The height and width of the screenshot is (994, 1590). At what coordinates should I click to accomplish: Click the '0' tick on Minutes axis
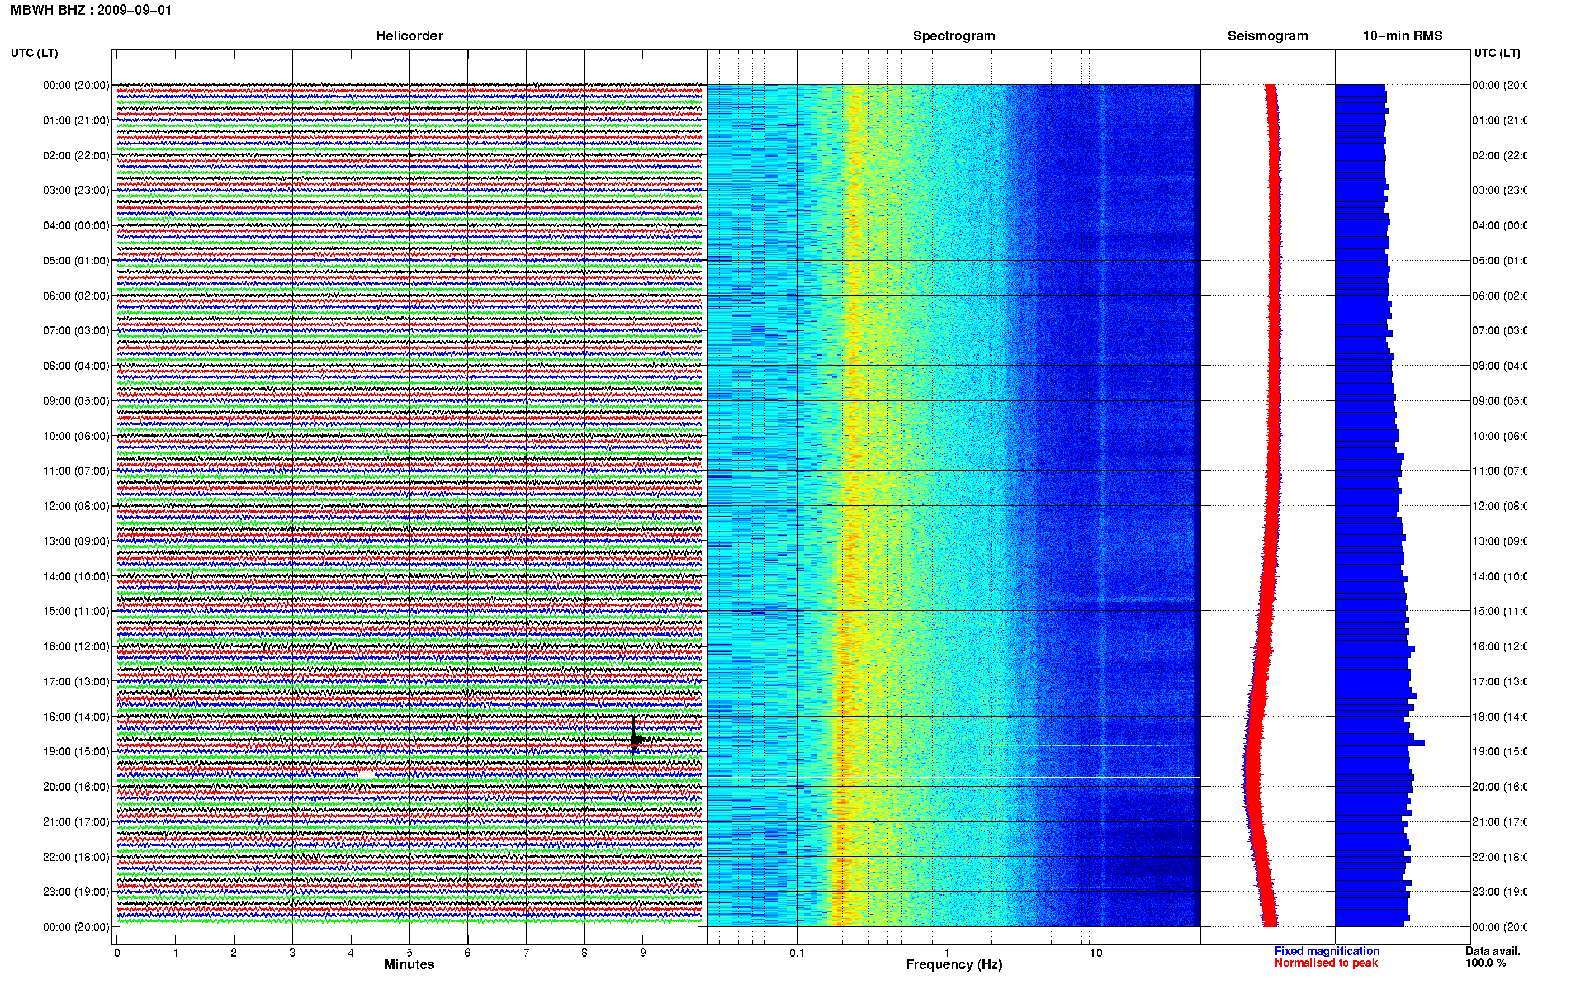[117, 953]
